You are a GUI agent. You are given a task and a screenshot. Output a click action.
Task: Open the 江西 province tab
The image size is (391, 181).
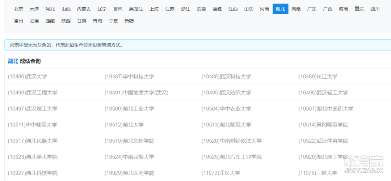click(x=233, y=9)
